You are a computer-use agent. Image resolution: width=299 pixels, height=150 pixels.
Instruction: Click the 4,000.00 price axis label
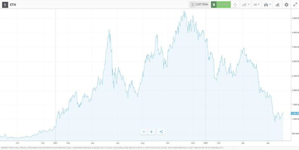pyautogui.click(x=295, y=33)
